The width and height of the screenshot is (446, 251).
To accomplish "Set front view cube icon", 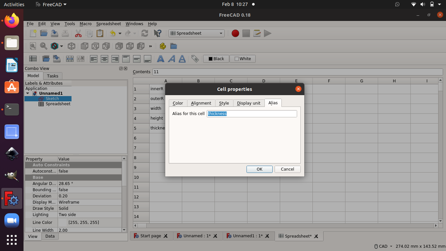I will [85, 46].
